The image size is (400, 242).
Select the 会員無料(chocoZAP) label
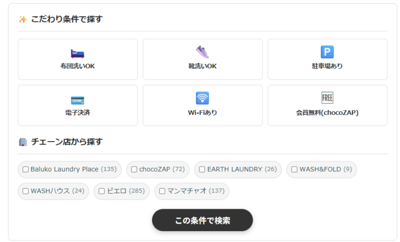[327, 112]
